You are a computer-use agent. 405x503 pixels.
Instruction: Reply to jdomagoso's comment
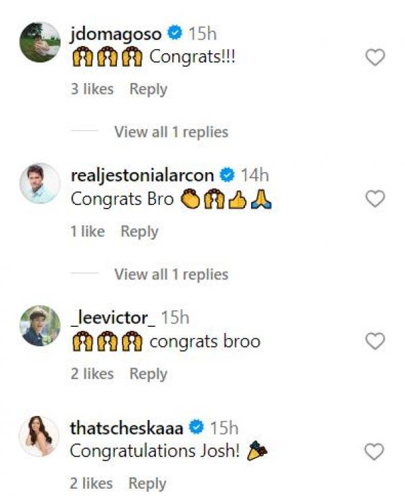coord(148,89)
